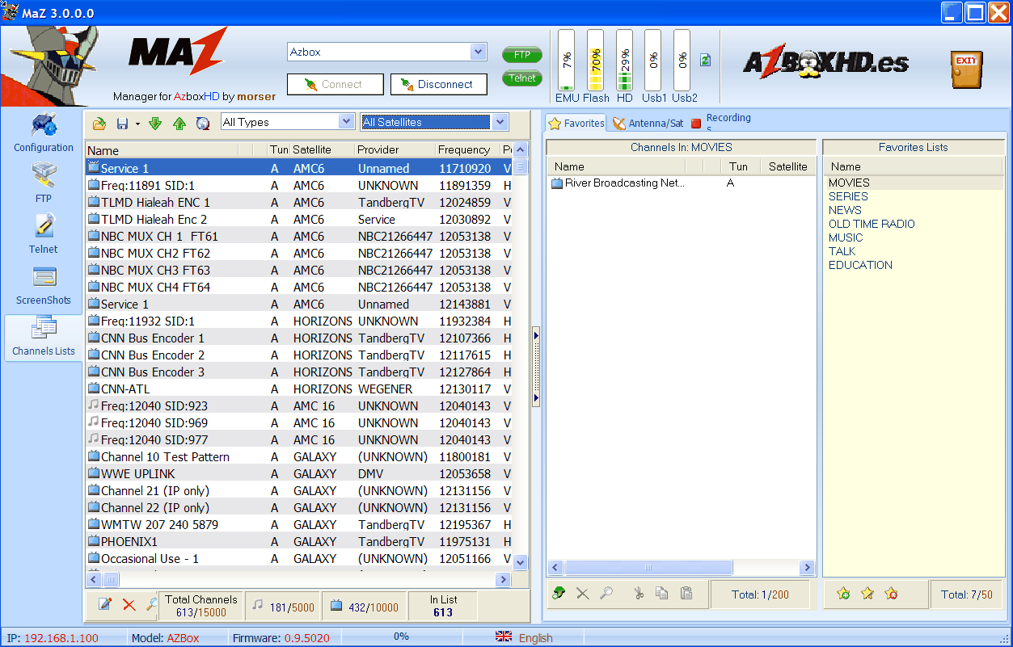Open the save icon dropdown arrow
This screenshot has width=1013, height=647.
[137, 124]
